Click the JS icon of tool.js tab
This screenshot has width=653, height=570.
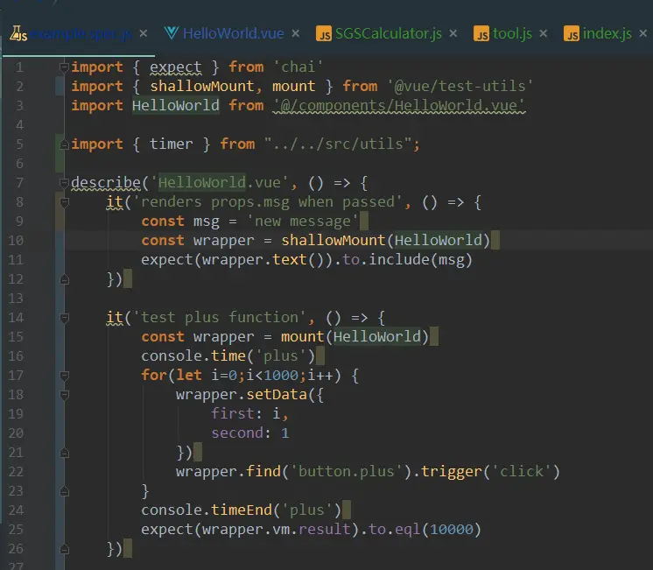click(481, 34)
